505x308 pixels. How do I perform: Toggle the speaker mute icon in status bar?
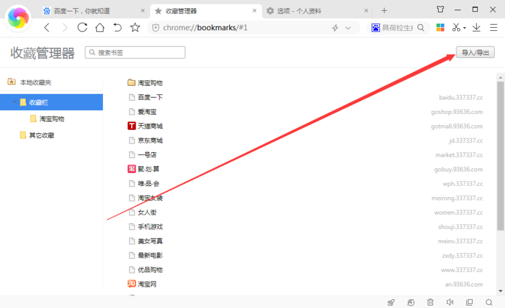(x=450, y=302)
